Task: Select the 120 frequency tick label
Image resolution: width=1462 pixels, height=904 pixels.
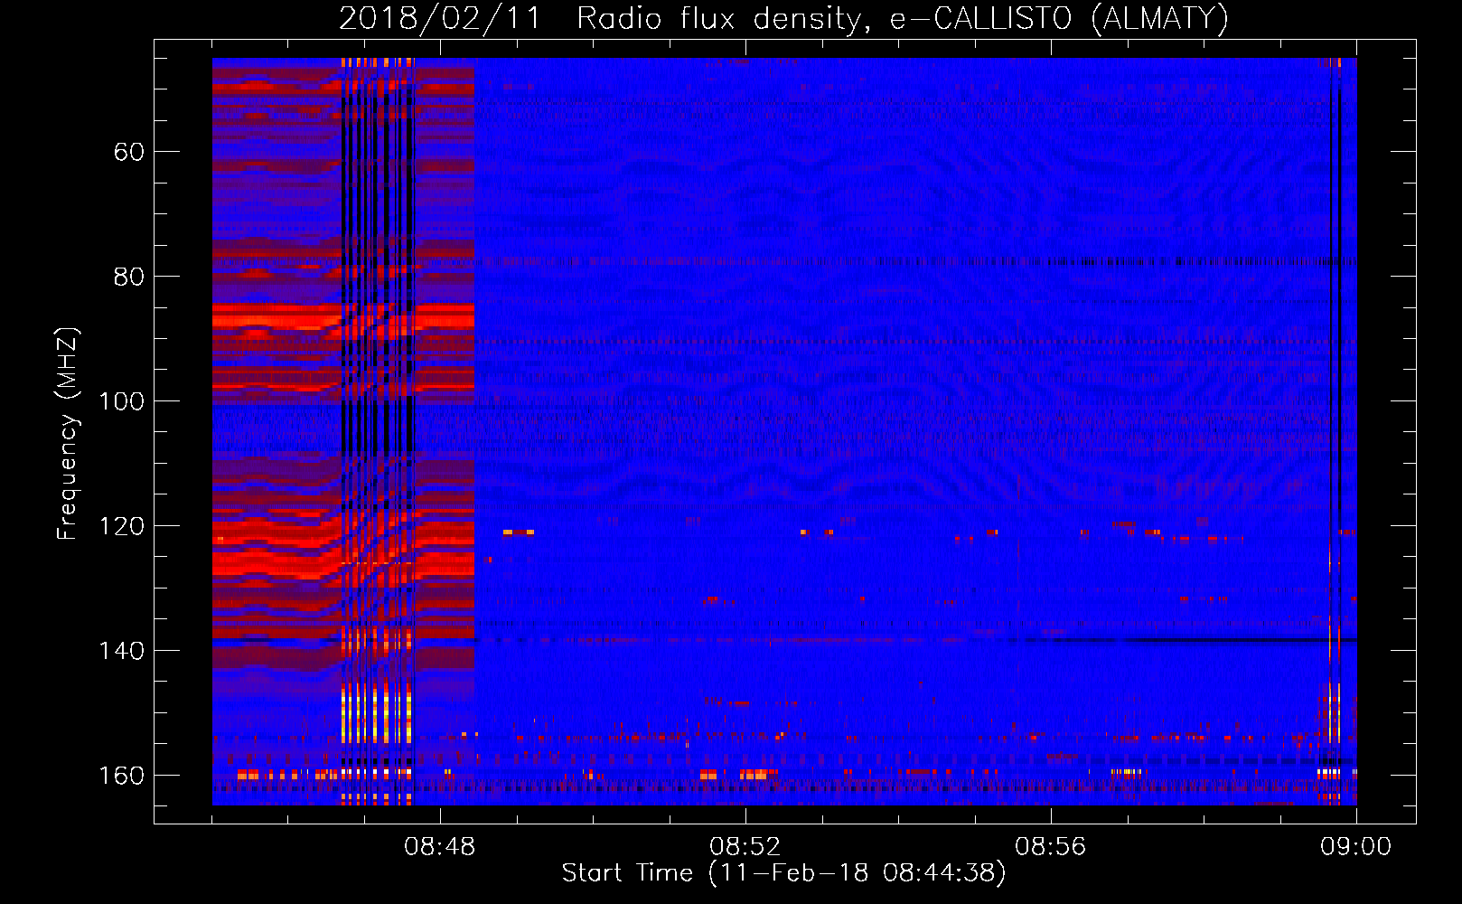Action: pyautogui.click(x=121, y=526)
